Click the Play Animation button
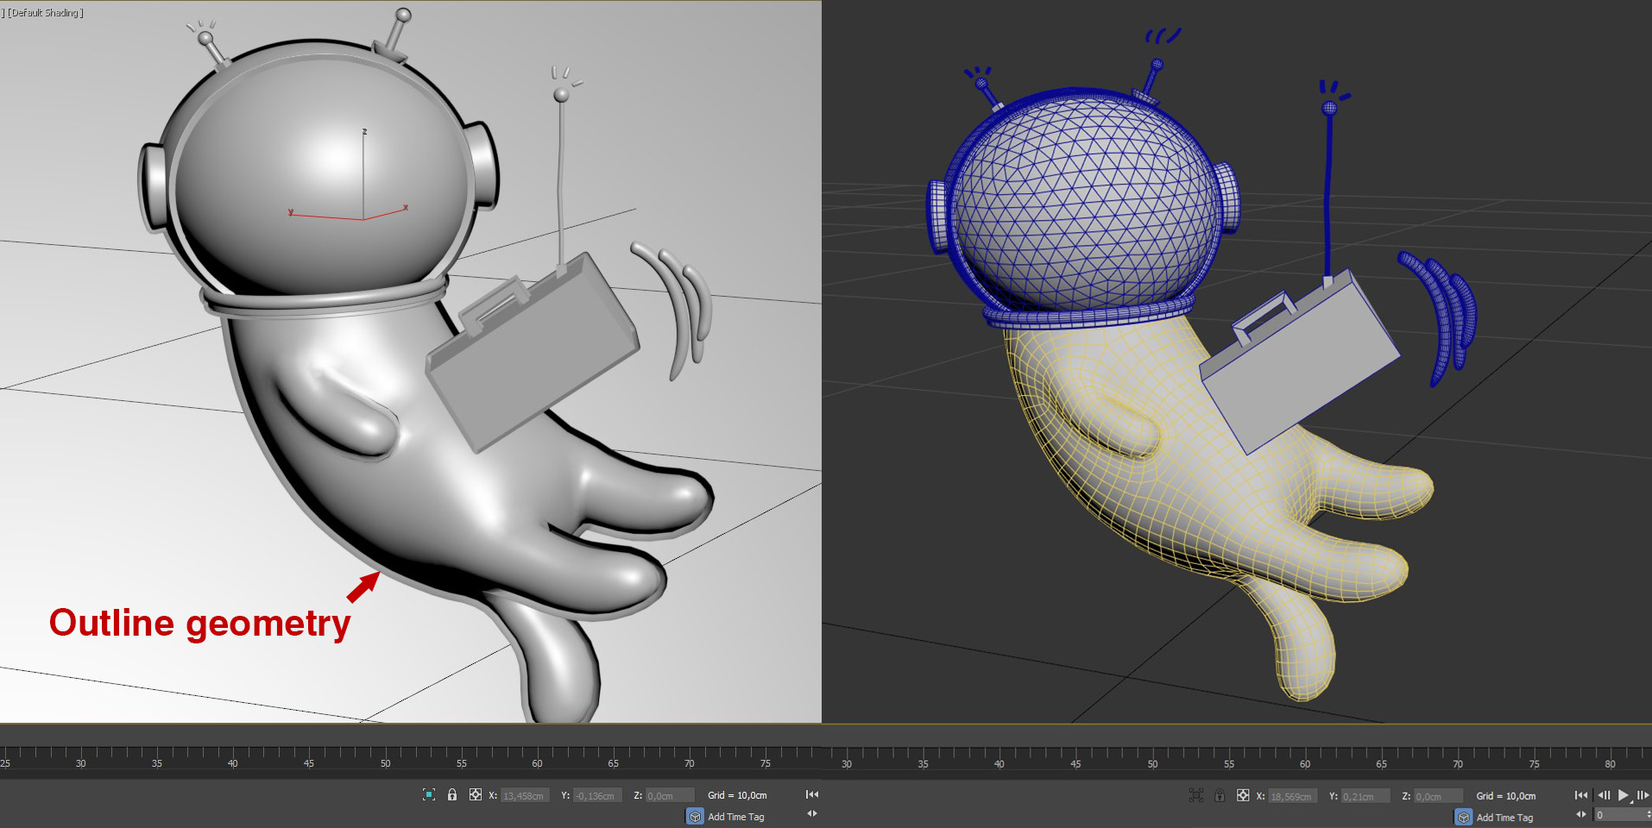Viewport: 1652px width, 828px height. [x=1623, y=795]
